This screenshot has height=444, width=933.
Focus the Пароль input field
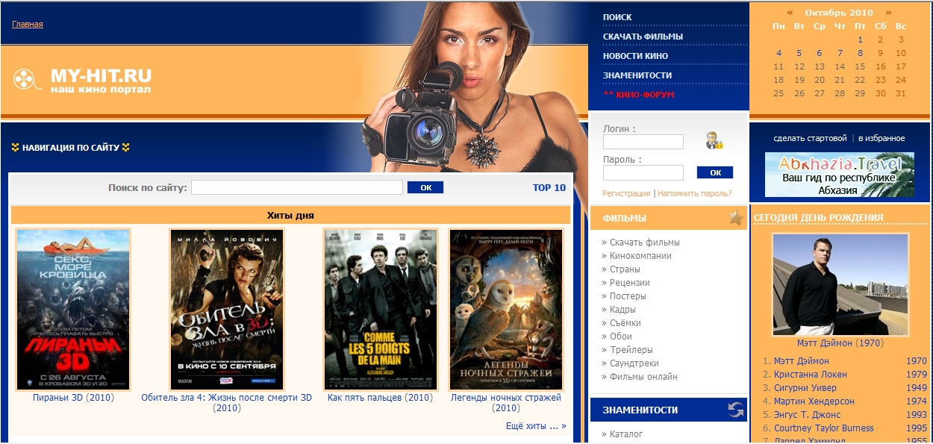[643, 172]
